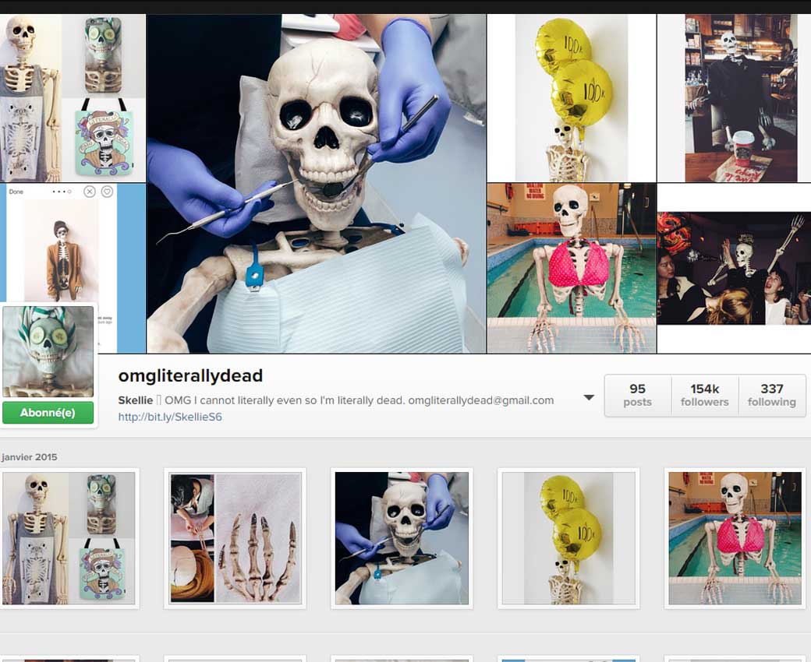Image resolution: width=811 pixels, height=662 pixels.
Task: Click the party skeleton photo in header collage
Action: coord(734,268)
